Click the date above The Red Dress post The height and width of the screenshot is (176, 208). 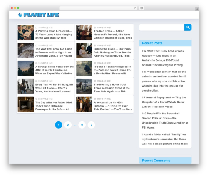pos(104,27)
